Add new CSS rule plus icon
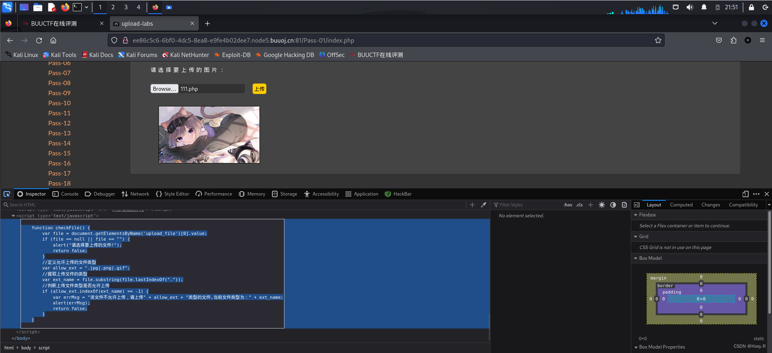 click(x=591, y=205)
